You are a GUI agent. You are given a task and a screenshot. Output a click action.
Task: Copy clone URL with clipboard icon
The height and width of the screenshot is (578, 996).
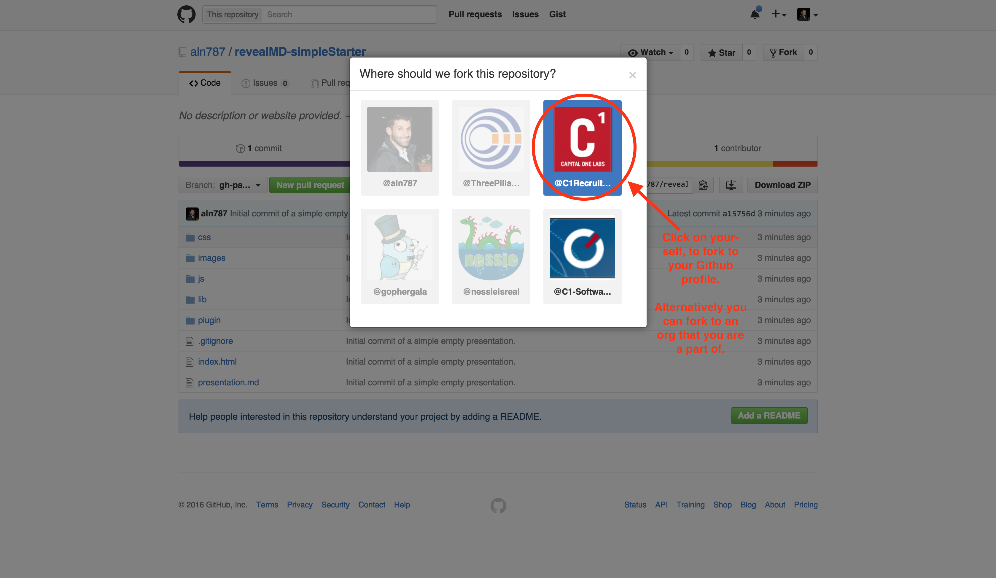pyautogui.click(x=703, y=185)
